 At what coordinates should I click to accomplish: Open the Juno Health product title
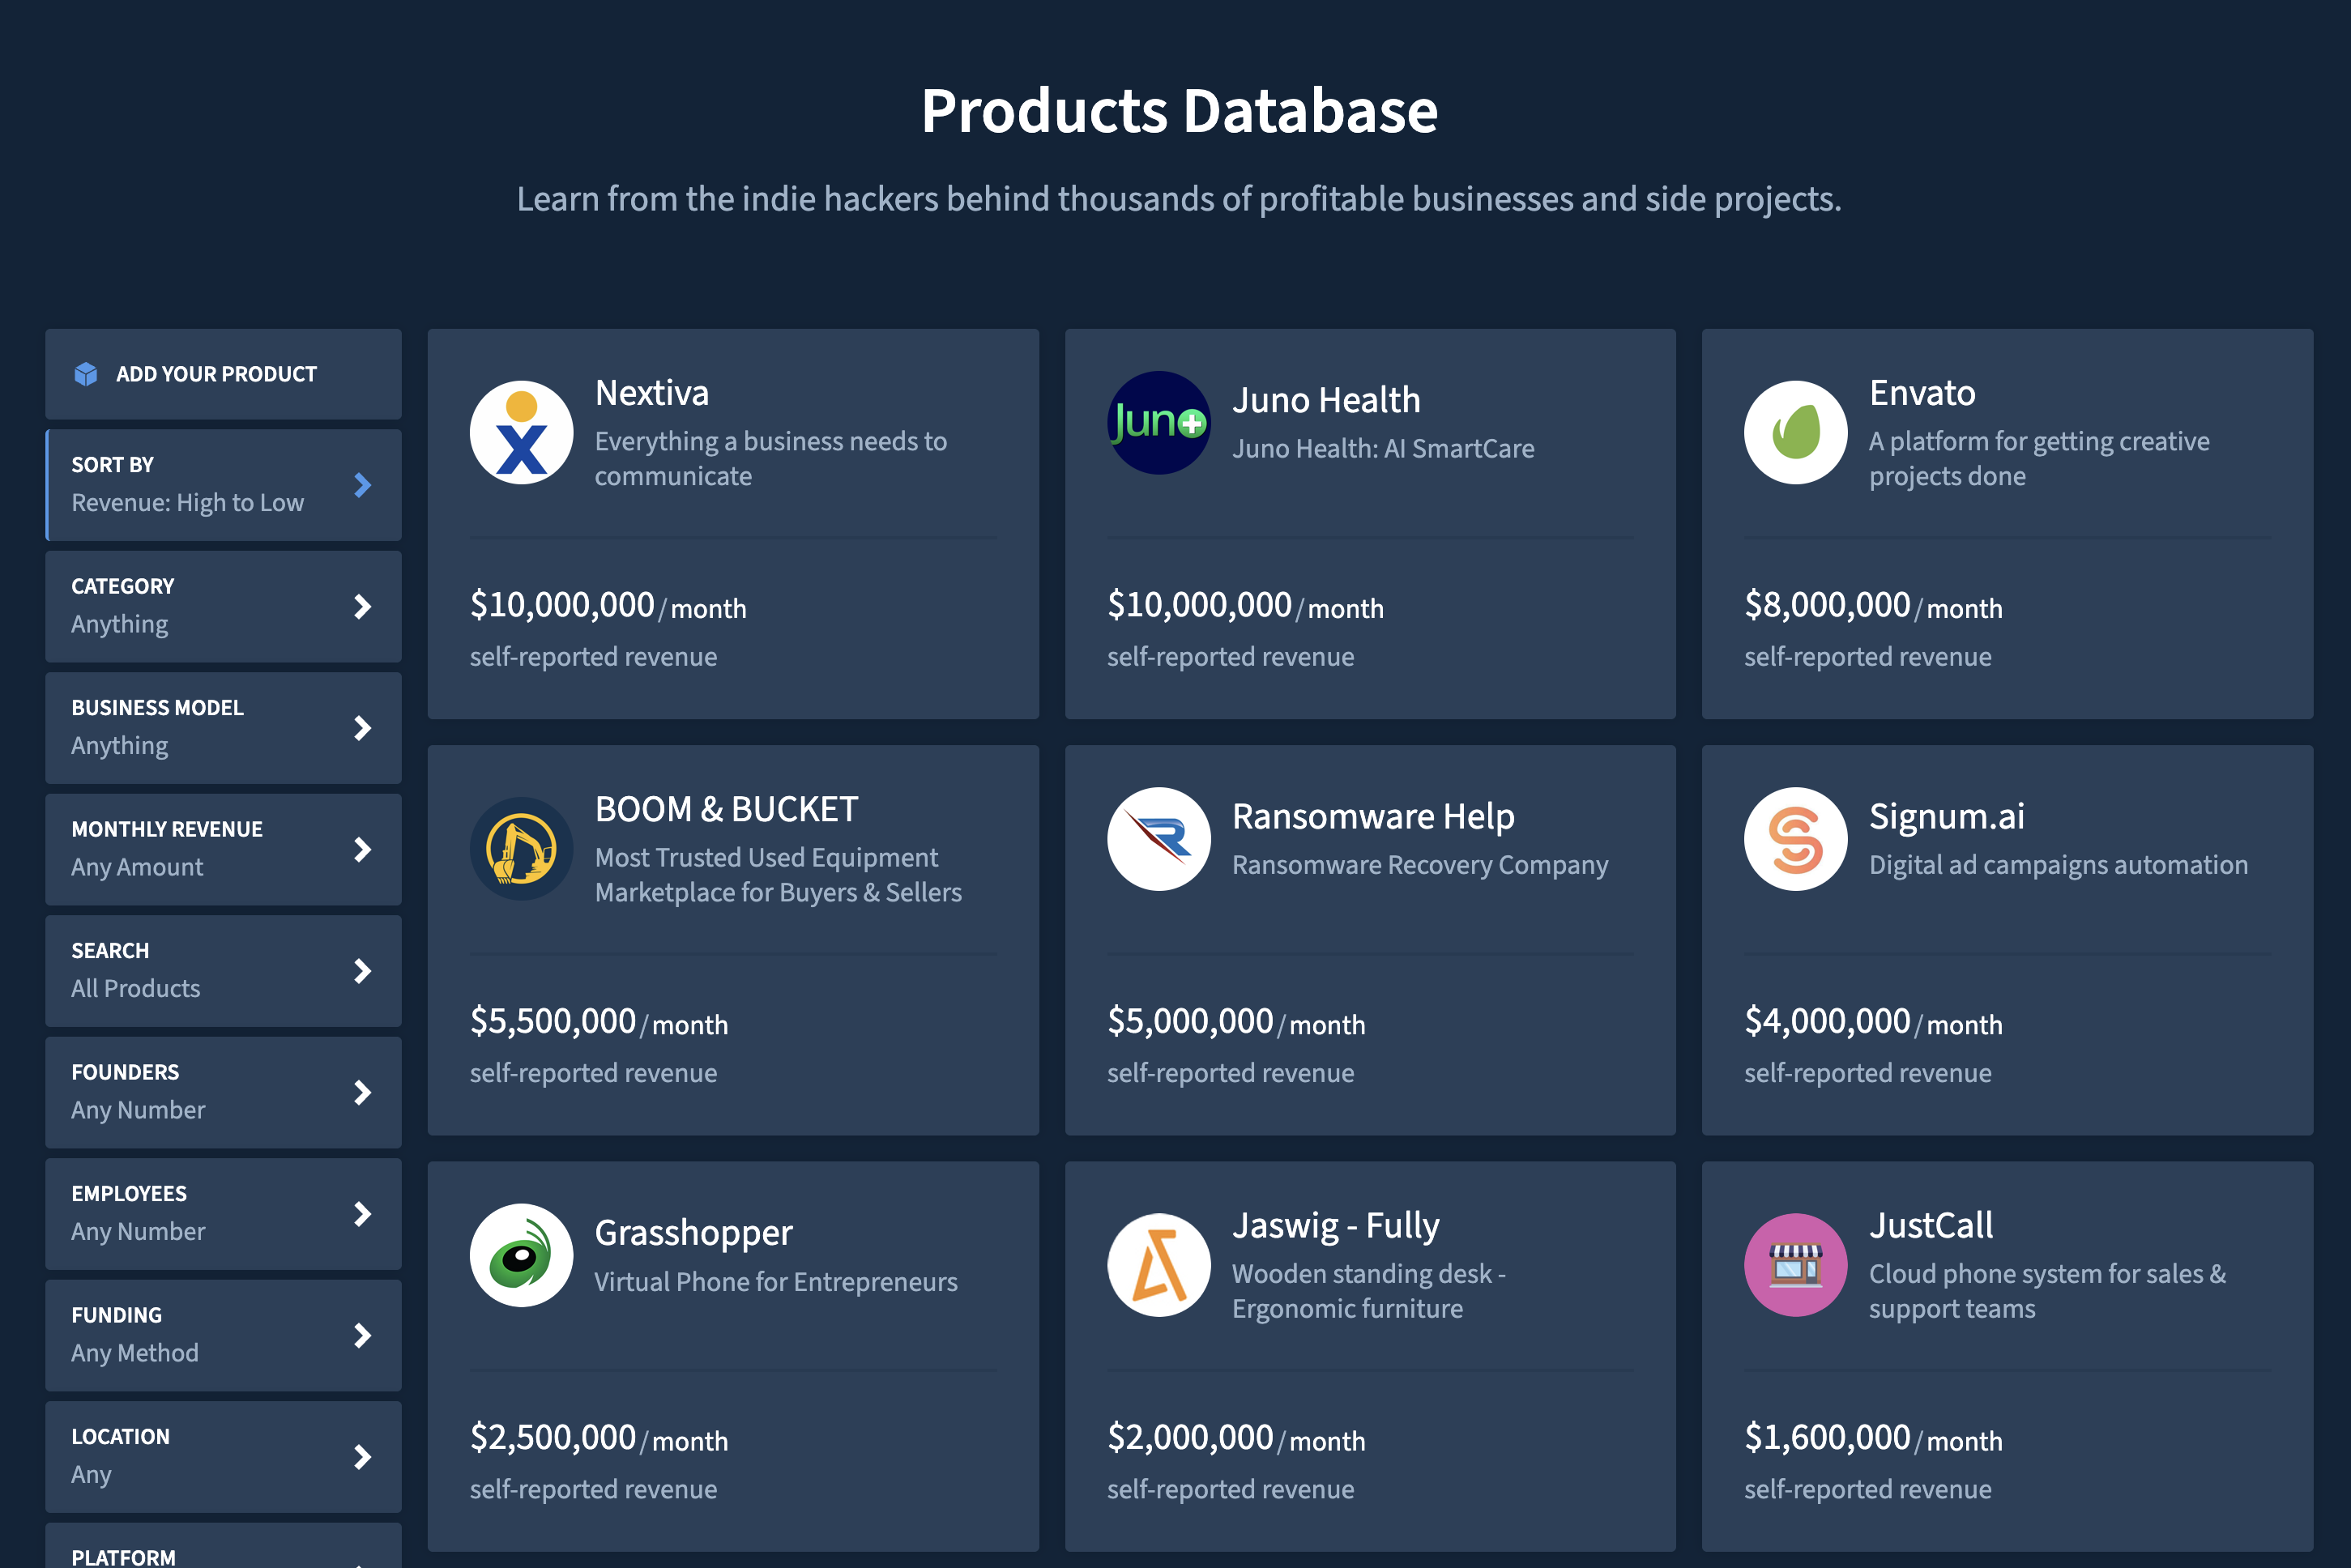[1326, 400]
